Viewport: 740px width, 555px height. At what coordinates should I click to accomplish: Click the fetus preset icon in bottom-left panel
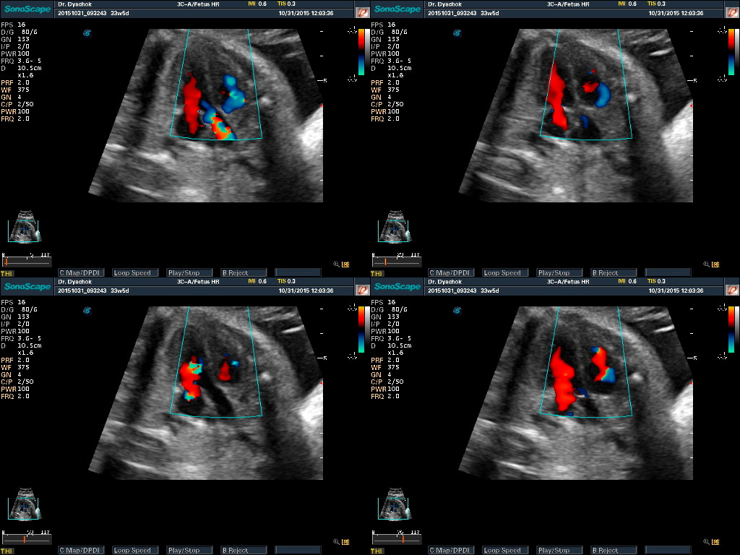point(362,291)
